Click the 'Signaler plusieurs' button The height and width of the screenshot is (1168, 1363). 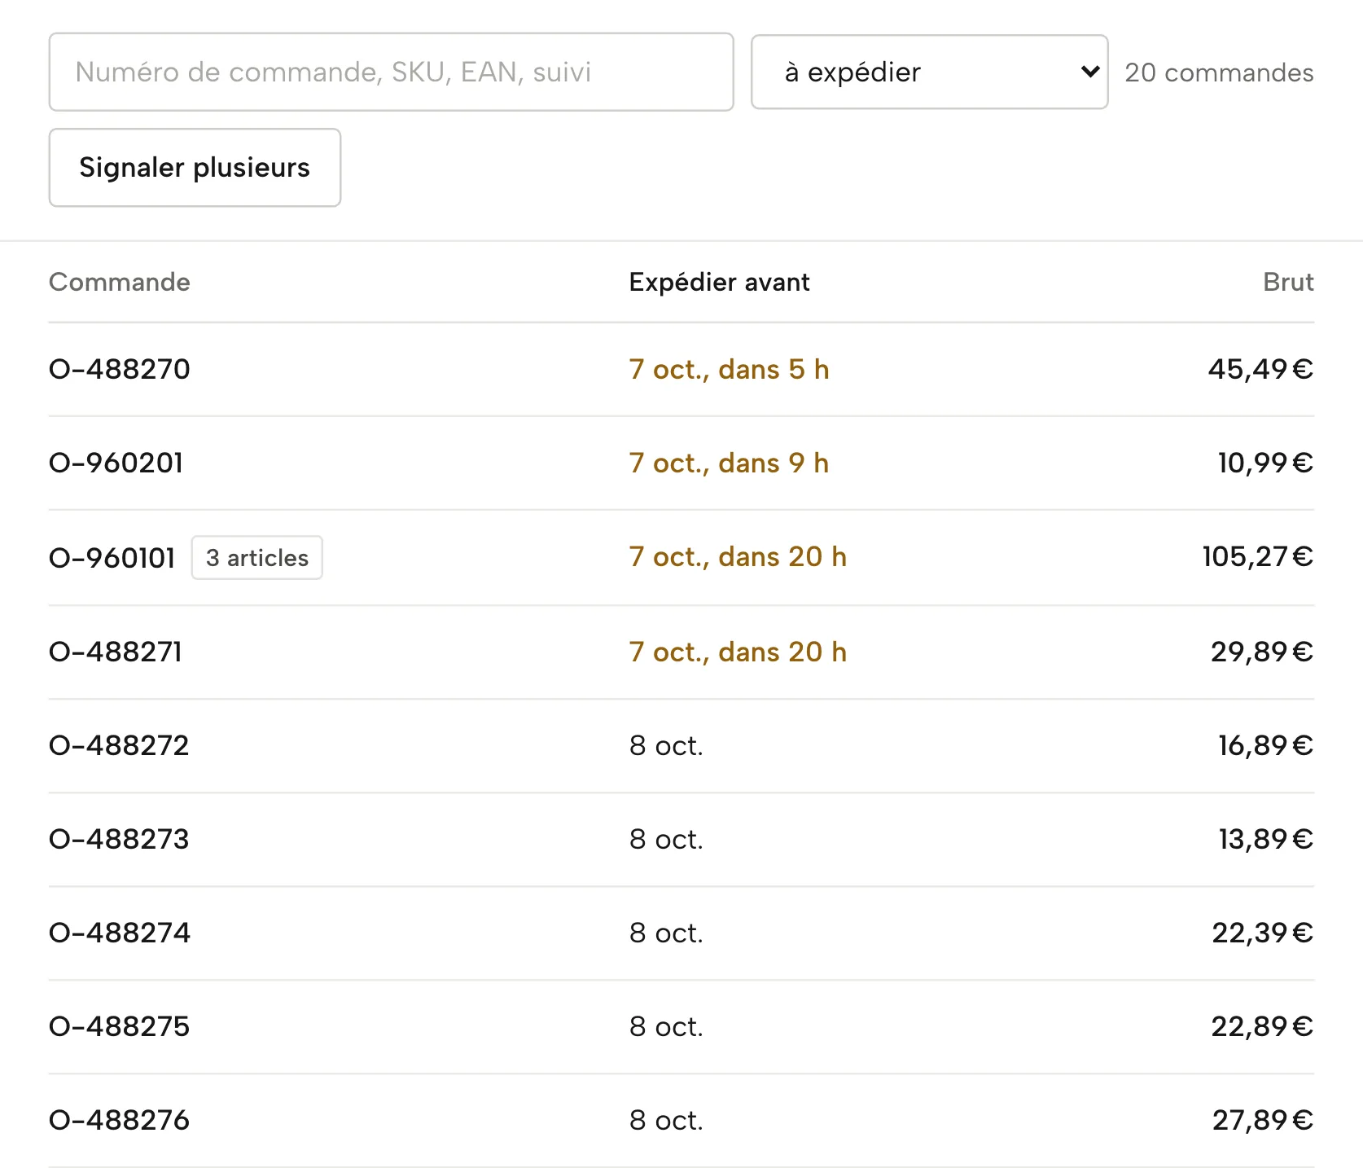pos(195,167)
